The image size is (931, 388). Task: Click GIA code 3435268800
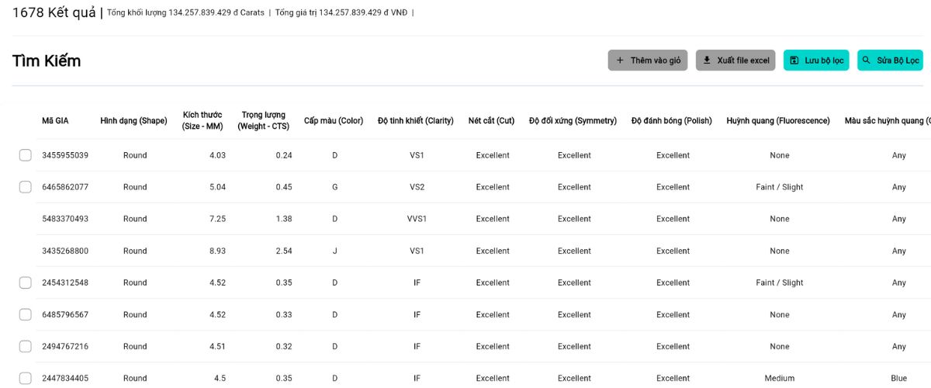point(65,251)
